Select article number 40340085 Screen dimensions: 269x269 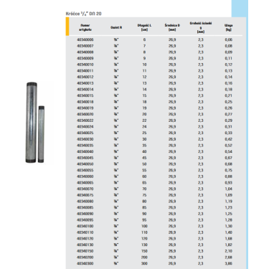[85, 207]
